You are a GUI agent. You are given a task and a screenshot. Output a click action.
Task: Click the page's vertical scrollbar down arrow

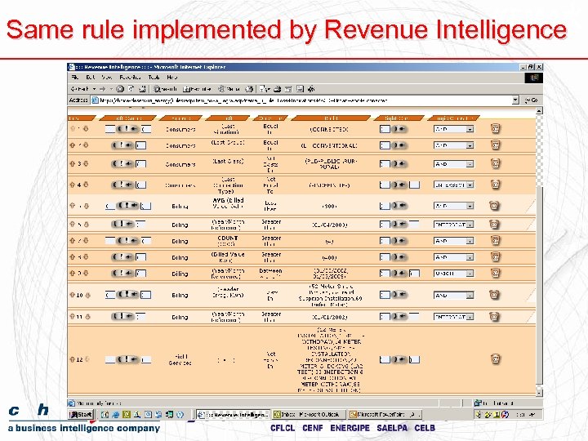[539, 392]
